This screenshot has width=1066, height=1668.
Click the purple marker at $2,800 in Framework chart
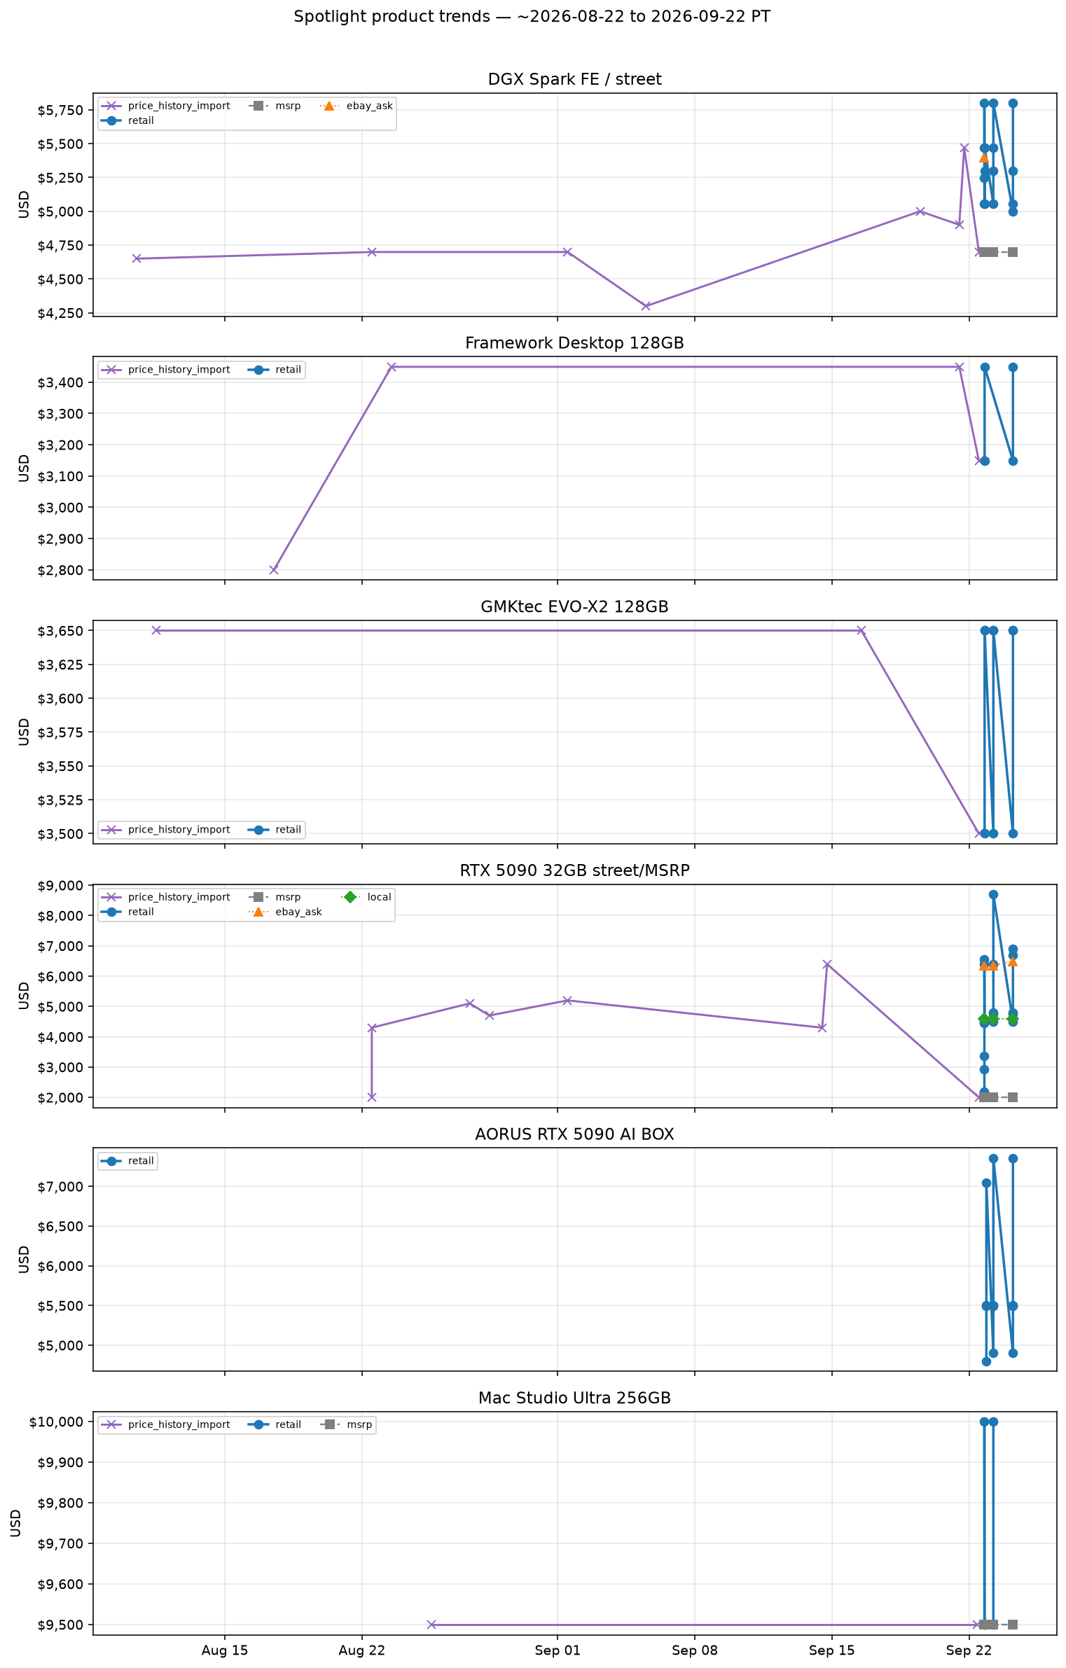pyautogui.click(x=274, y=570)
